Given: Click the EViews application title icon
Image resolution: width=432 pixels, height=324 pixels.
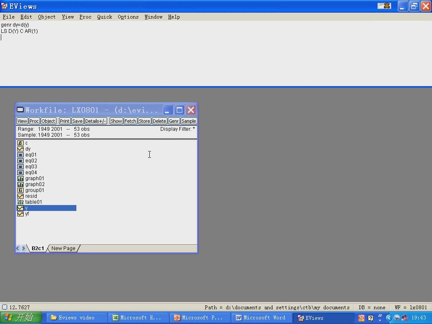Looking at the screenshot, I should (4, 6).
